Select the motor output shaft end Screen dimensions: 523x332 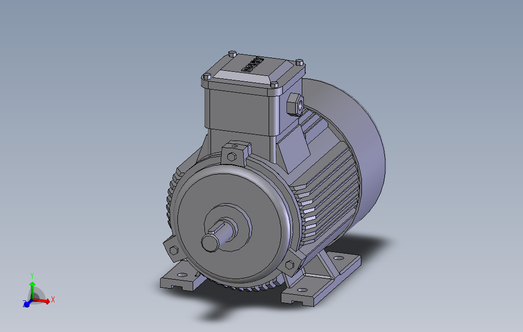(210, 242)
